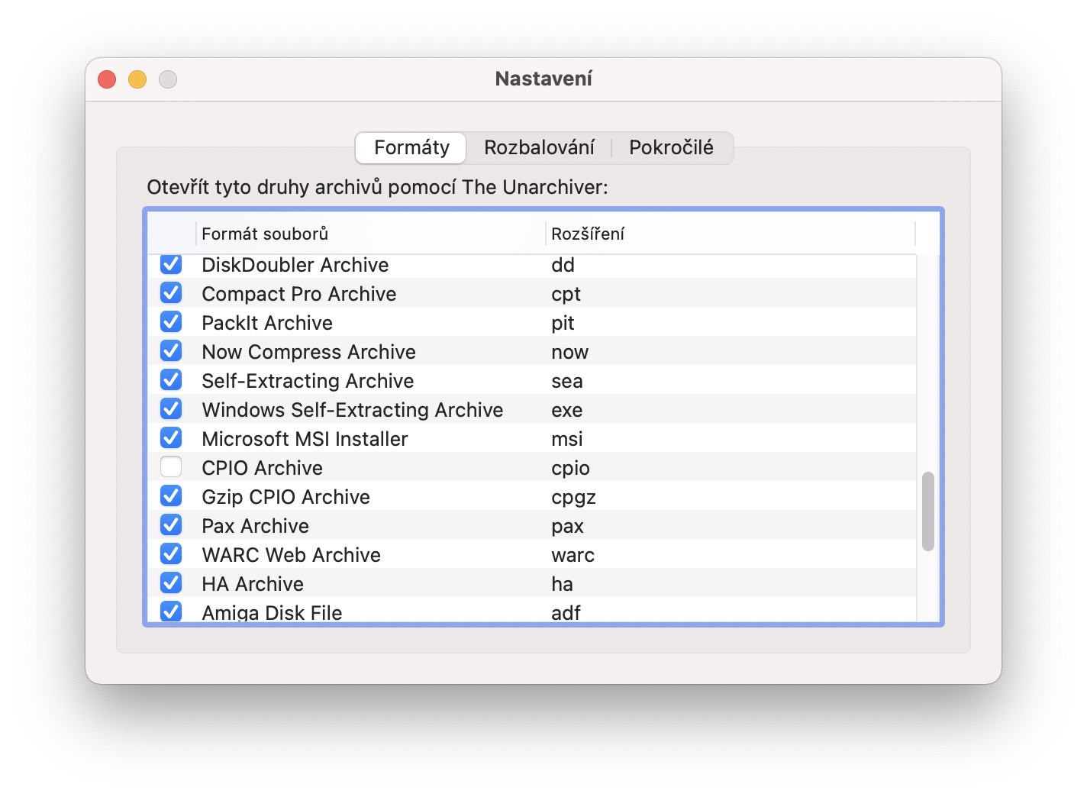This screenshot has height=797, width=1087.
Task: Click the Formát souborů column header
Action: (370, 234)
